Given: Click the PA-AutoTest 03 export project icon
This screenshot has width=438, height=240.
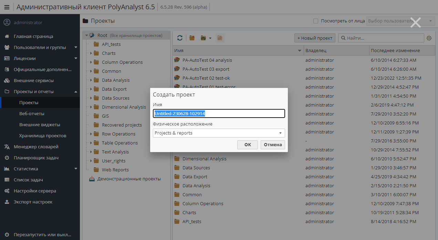Looking at the screenshot, I should click(x=177, y=69).
